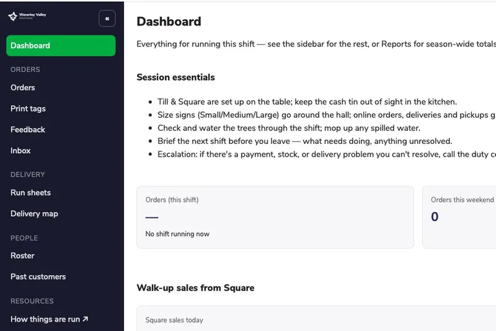This screenshot has height=331, width=496.
Task: Collapse the sidebar with the double-chevron button
Action: tap(107, 19)
